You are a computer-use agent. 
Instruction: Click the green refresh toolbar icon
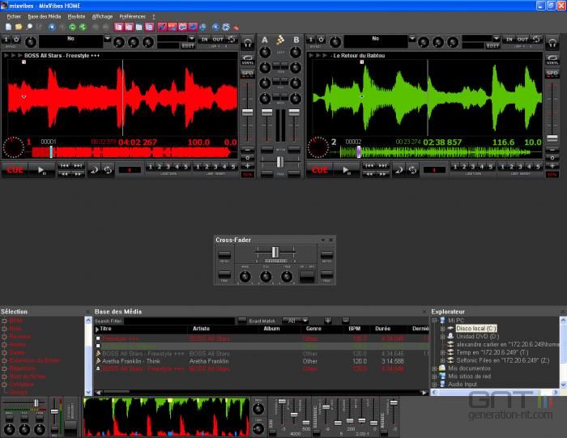(72, 27)
